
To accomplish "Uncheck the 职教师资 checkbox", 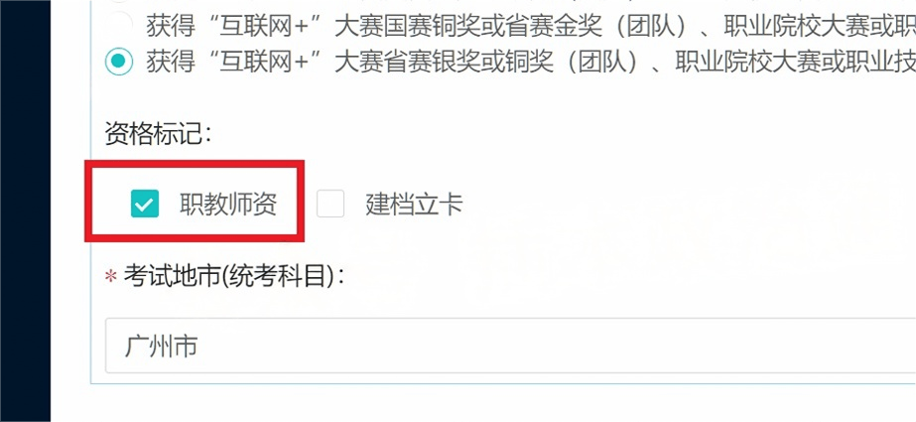I will pyautogui.click(x=144, y=204).
